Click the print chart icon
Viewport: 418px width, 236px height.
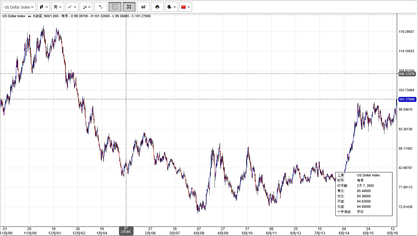pos(157,7)
